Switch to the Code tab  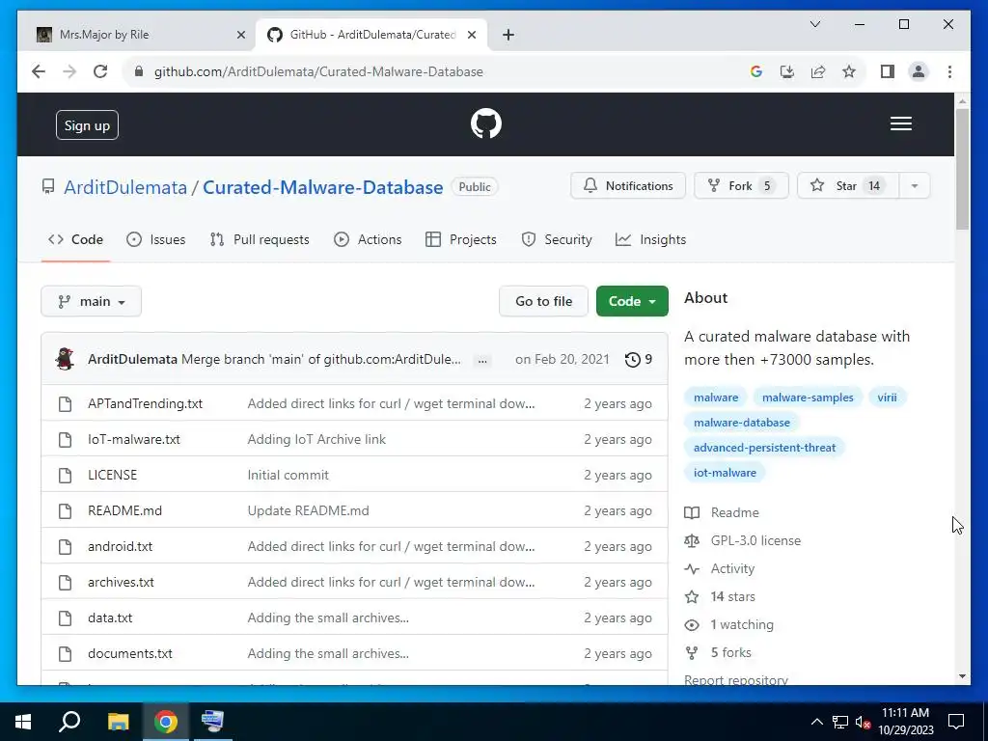click(x=75, y=239)
